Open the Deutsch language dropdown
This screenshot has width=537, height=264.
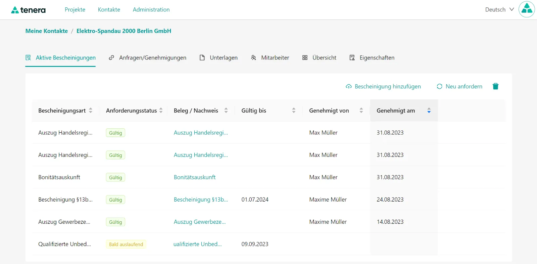tap(499, 10)
